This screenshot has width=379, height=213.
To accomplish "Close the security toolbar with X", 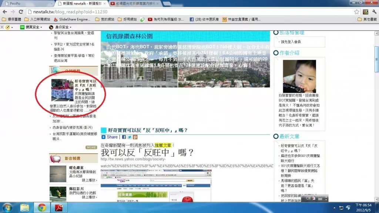I will (2, 27).
